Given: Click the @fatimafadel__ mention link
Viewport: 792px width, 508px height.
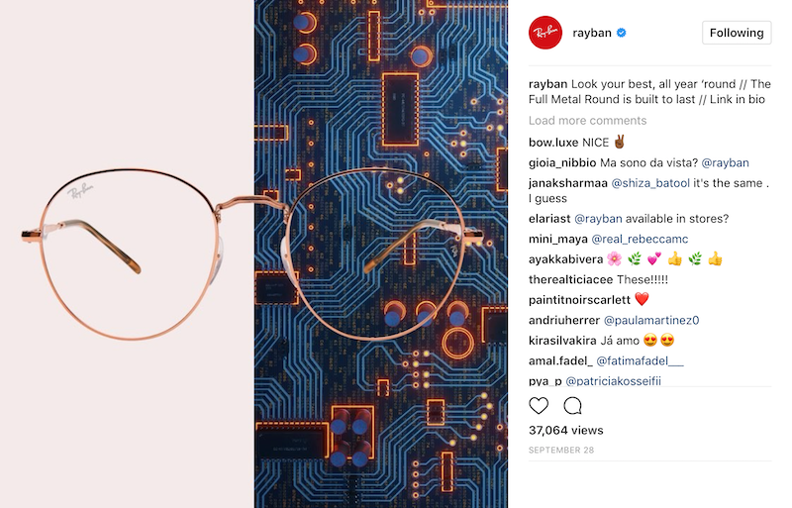Looking at the screenshot, I should [640, 360].
